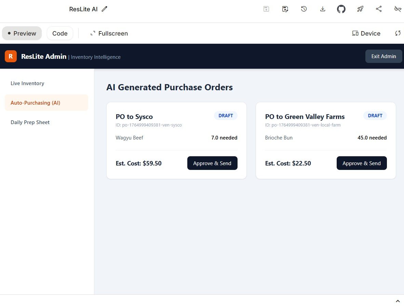Approve & Send Green Valley Farms order

(x=362, y=163)
